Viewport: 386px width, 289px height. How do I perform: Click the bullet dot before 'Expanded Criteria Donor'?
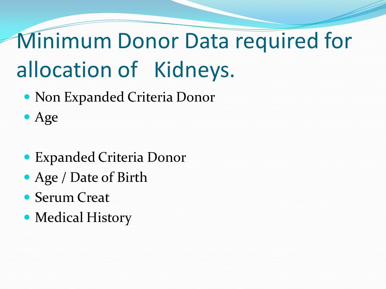(27, 157)
